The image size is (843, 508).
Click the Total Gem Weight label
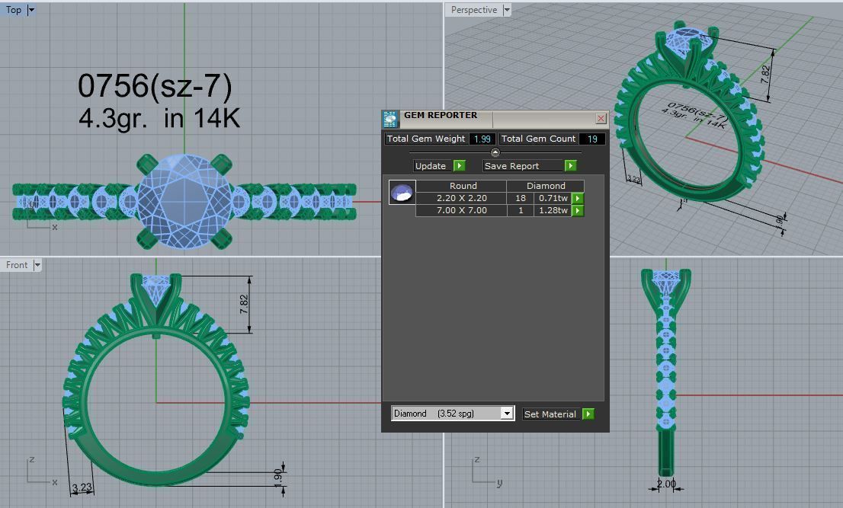point(426,139)
